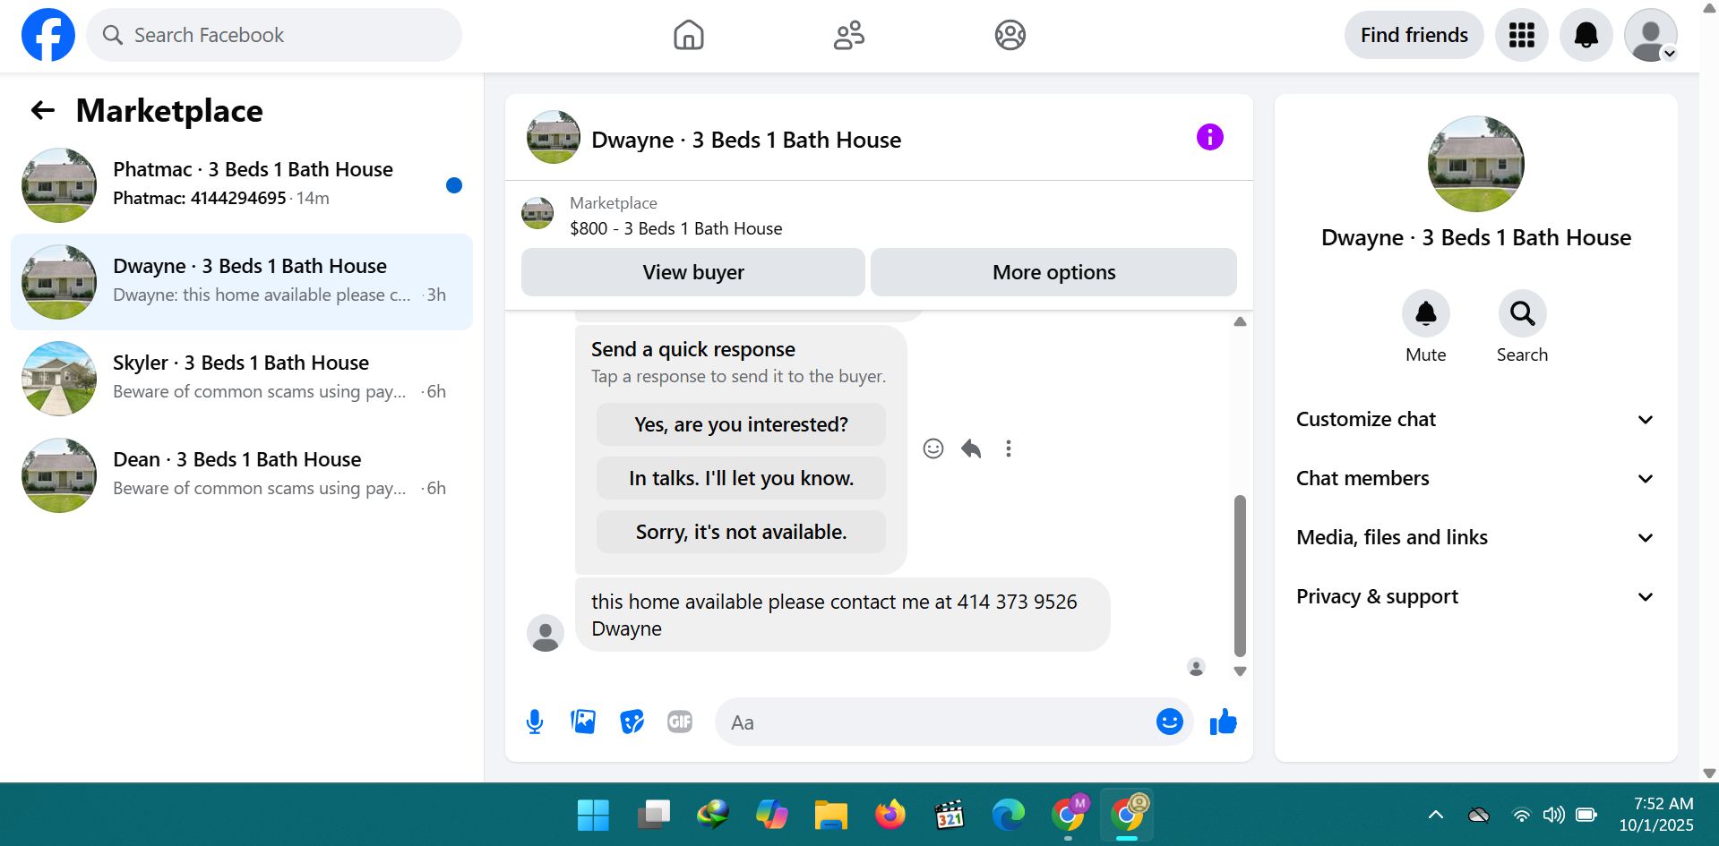Click the View buyer button
This screenshot has height=846, width=1719.
pos(693,272)
